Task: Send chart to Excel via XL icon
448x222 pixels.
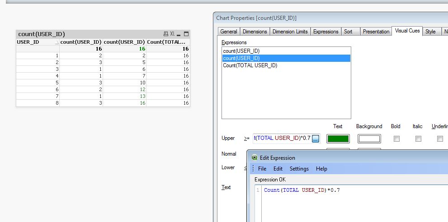Action: tap(172, 34)
